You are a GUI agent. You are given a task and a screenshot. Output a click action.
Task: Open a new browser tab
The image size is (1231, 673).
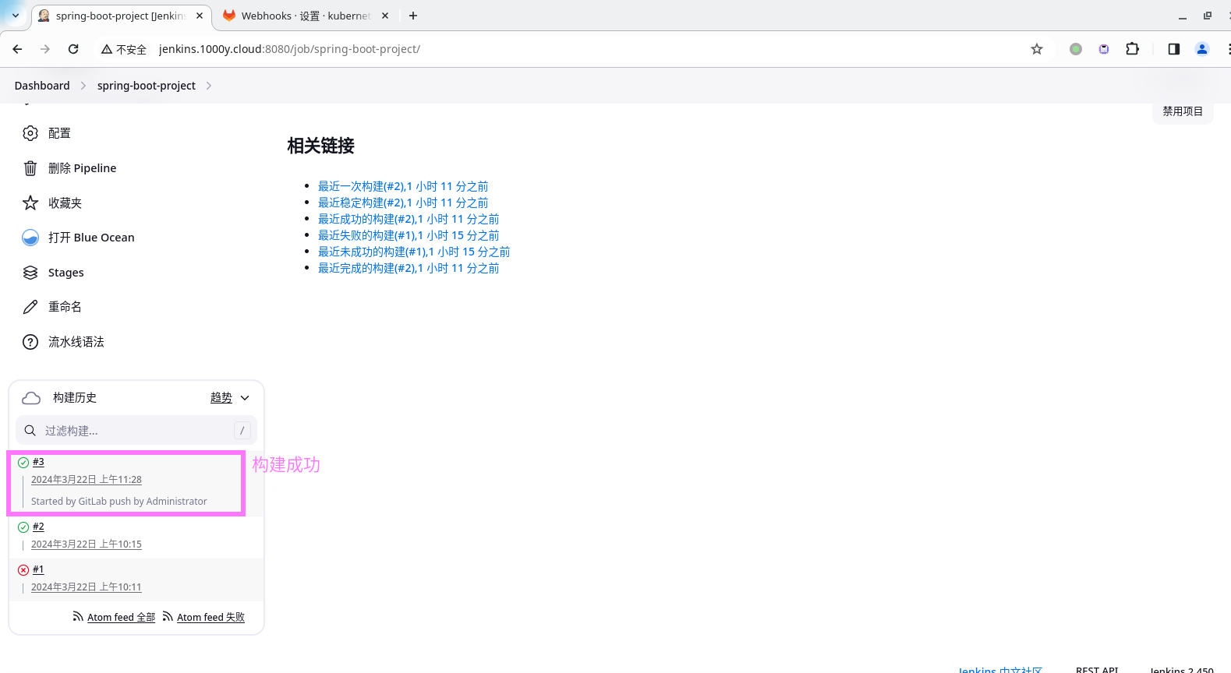pyautogui.click(x=413, y=16)
